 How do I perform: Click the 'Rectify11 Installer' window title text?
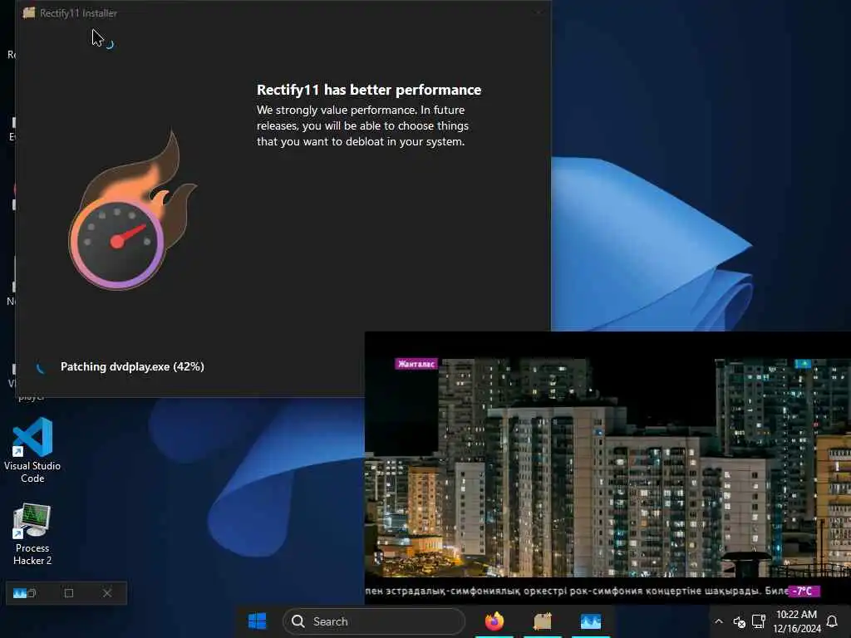click(78, 13)
